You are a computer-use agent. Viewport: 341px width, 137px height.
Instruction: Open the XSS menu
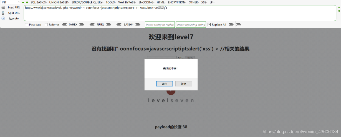pyautogui.click(x=204, y=2)
